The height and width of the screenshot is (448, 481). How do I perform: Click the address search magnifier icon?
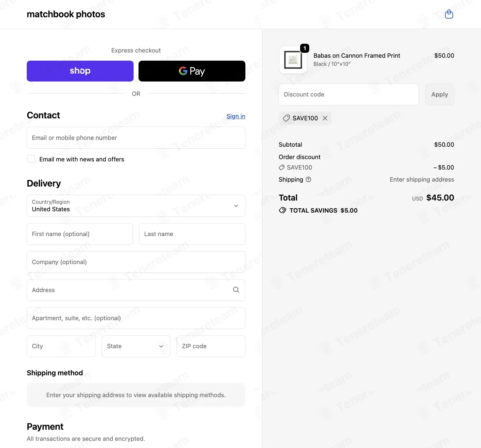(x=236, y=290)
